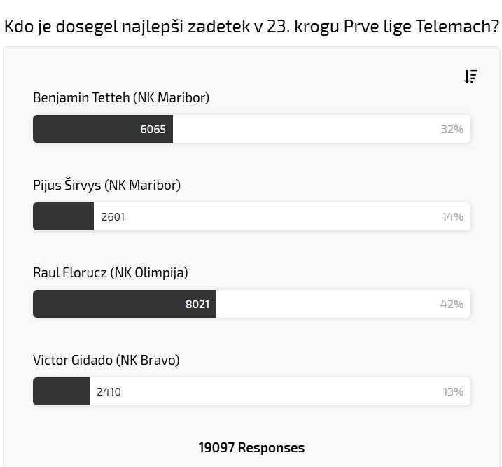Click the empty part of Gidado's result bar
The height and width of the screenshot is (467, 502).
tap(280, 391)
